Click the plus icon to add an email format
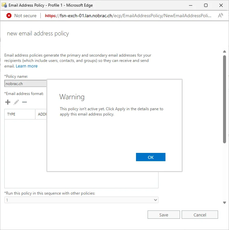This screenshot has width=229, height=230. (8, 102)
